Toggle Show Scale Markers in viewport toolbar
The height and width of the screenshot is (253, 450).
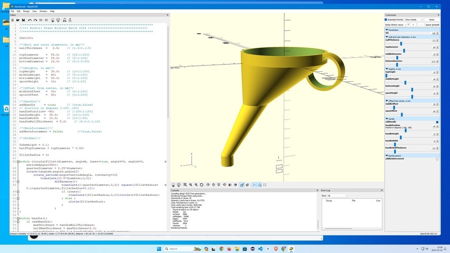pyautogui.click(x=260, y=185)
